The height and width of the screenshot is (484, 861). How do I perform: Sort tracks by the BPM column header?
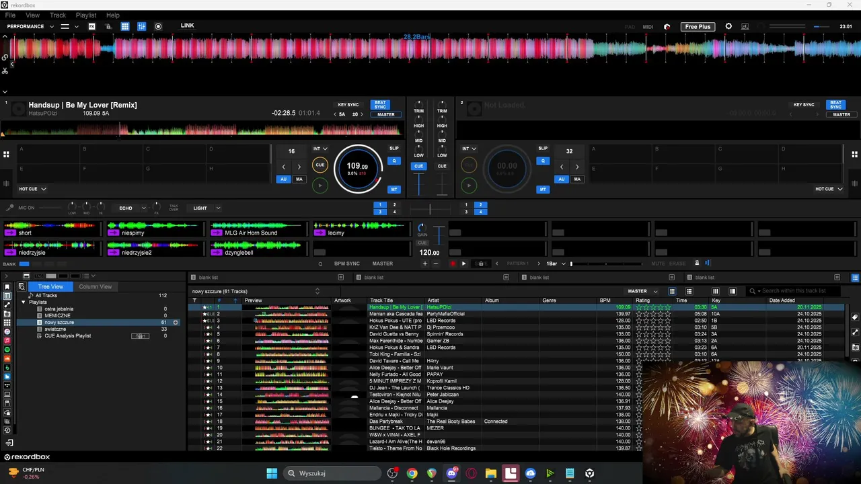coord(605,300)
